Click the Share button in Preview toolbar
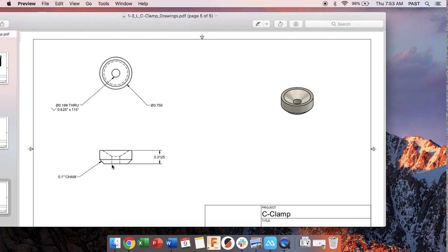 point(2,24)
